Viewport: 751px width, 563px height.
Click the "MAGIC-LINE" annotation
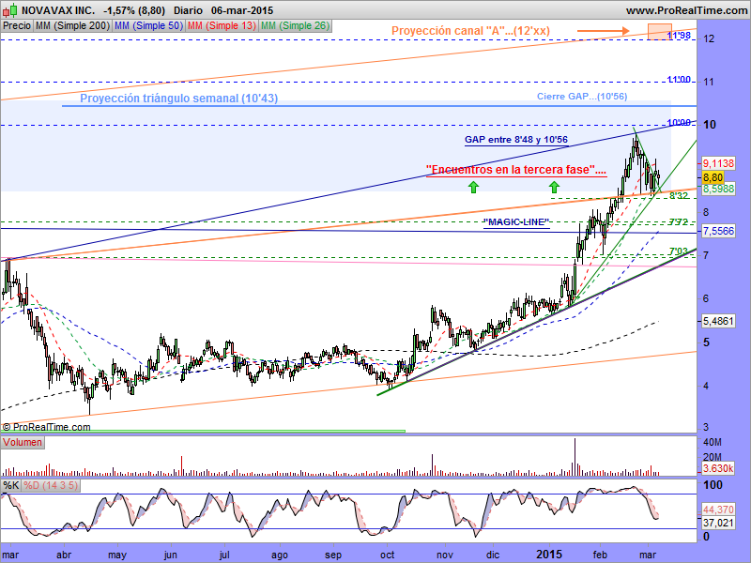(516, 222)
